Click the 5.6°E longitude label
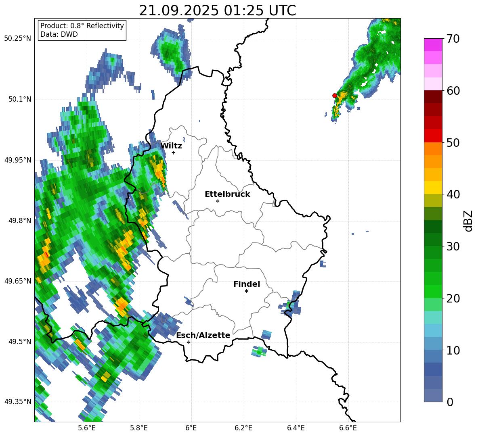The image size is (478, 436). coord(87,428)
